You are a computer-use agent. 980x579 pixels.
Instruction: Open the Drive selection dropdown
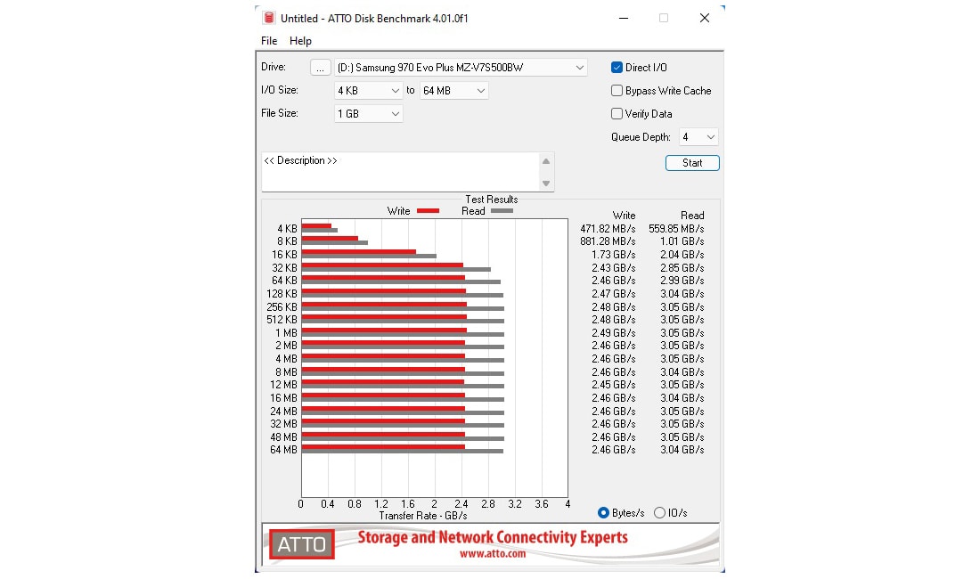(x=461, y=68)
